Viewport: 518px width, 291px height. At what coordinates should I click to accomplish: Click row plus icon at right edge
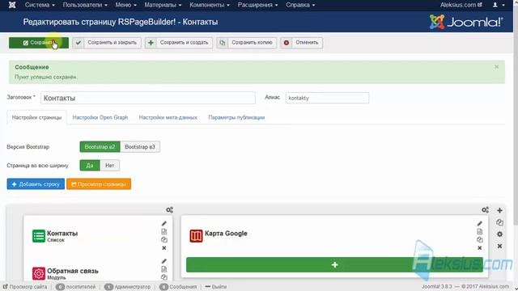tap(499, 210)
